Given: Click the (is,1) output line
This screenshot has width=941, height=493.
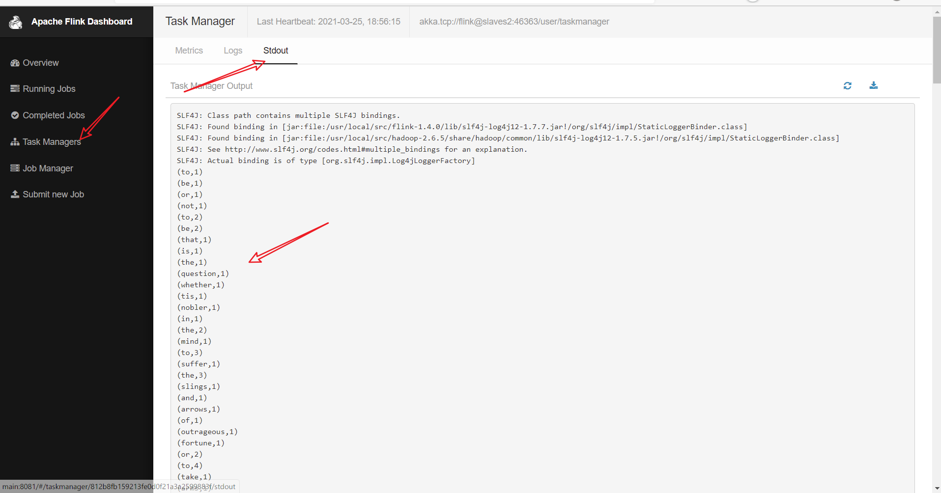Looking at the screenshot, I should [x=190, y=251].
